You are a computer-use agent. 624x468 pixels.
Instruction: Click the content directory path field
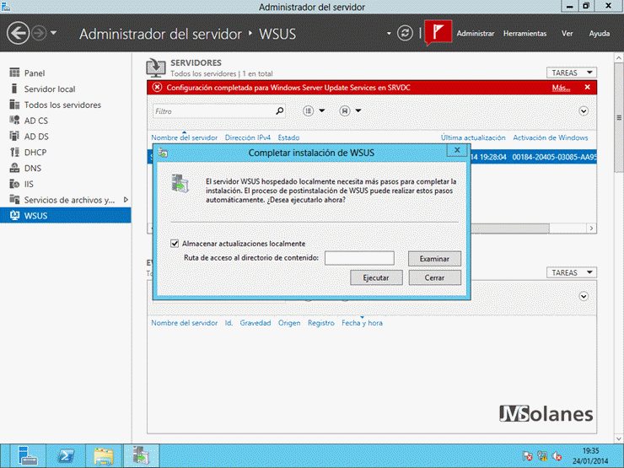pos(359,258)
